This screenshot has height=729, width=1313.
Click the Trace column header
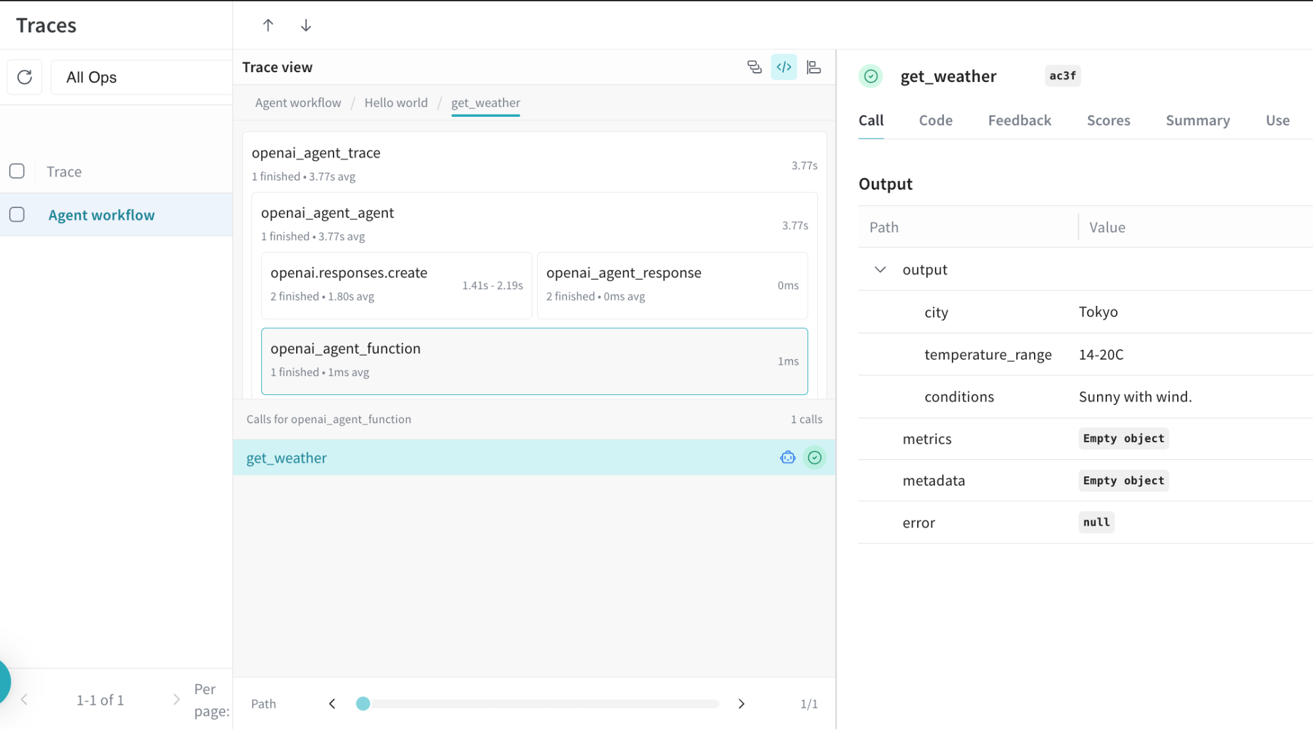(64, 171)
